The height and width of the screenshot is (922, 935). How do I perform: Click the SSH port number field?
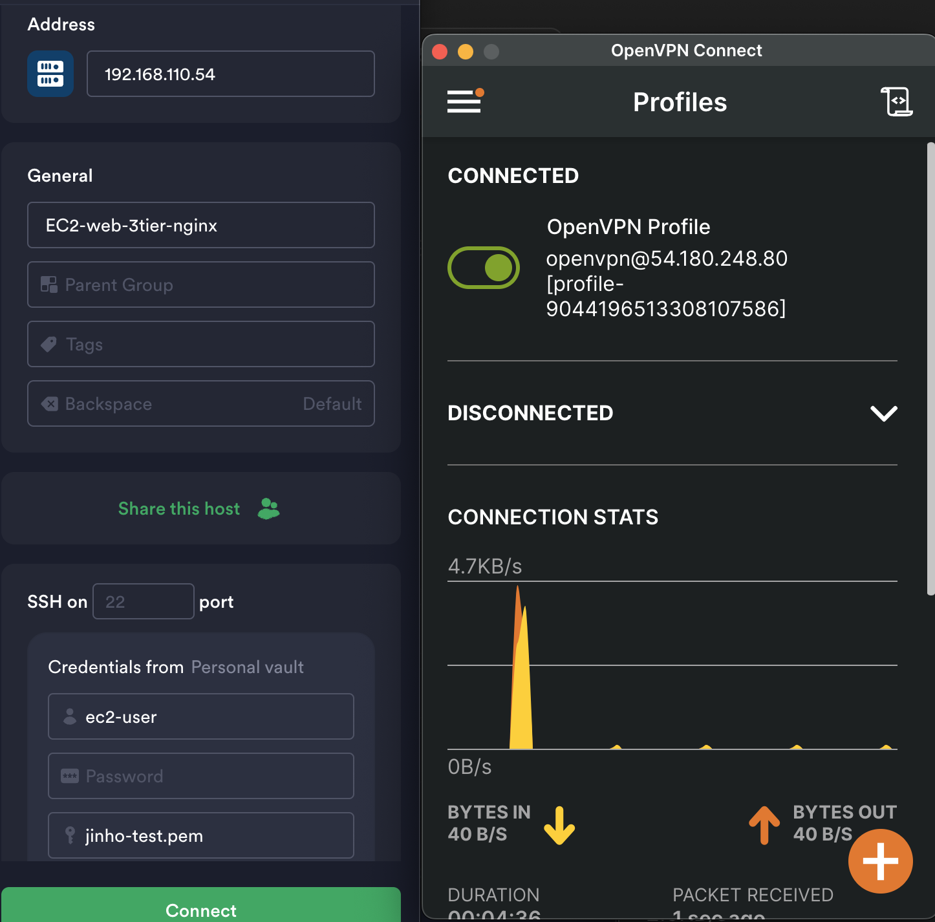tap(144, 601)
